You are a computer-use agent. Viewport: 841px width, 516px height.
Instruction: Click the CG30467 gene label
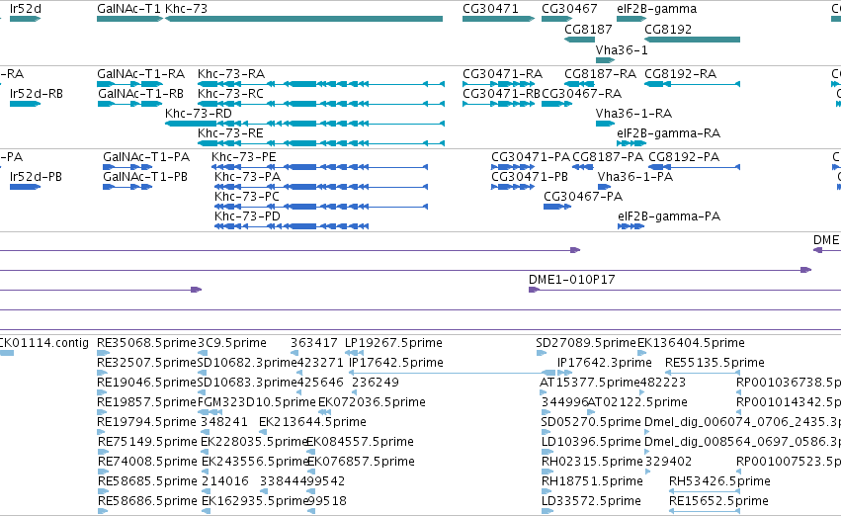pyautogui.click(x=569, y=9)
